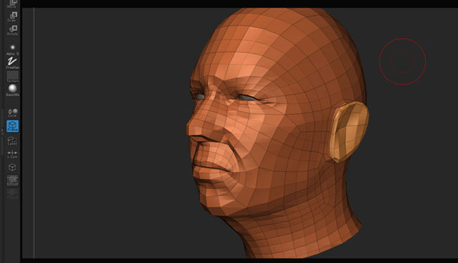Screen dimensions: 458x263
Task: Click the model's visible eye
Action: click(248, 98)
